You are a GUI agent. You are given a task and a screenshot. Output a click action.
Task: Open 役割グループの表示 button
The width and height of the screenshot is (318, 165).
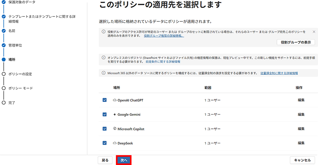point(296,42)
